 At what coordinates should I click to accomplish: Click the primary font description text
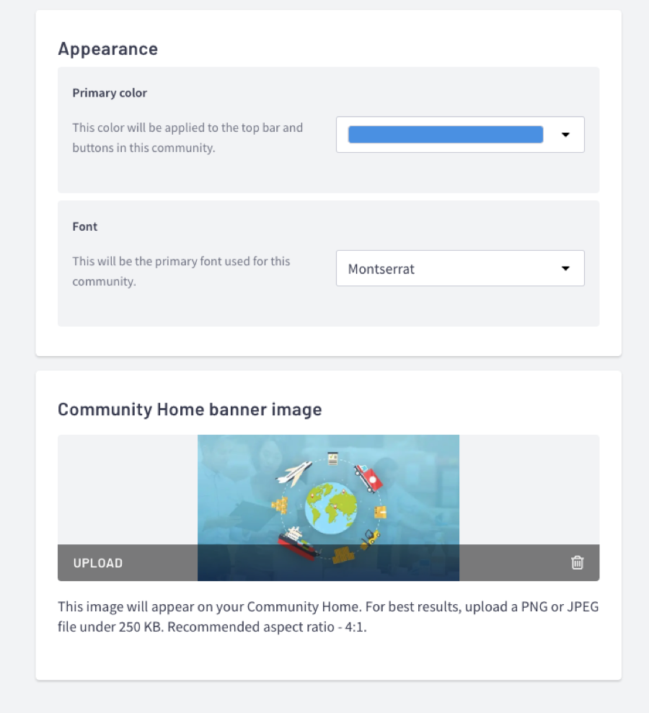tap(181, 271)
